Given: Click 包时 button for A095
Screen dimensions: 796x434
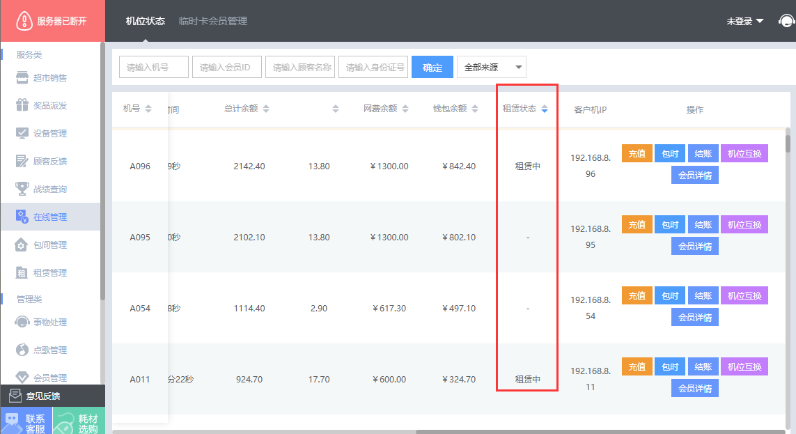Looking at the screenshot, I should tap(670, 224).
